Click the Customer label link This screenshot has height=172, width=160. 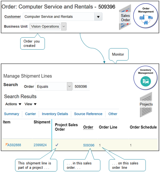(12, 17)
